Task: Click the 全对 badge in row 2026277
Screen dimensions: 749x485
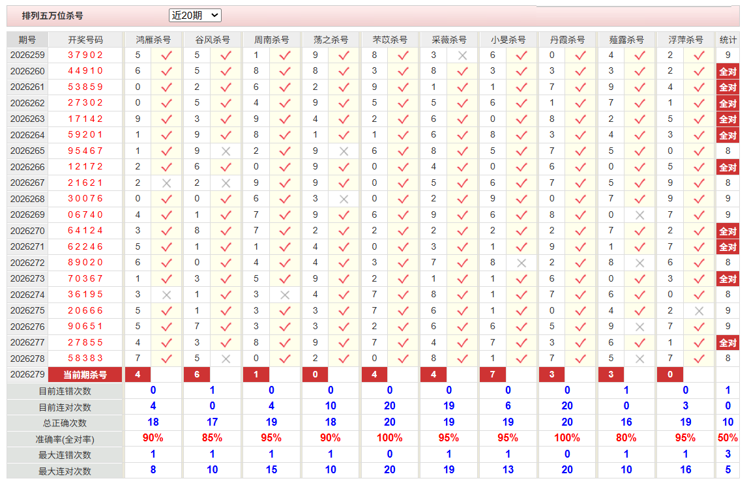Action: (727, 343)
